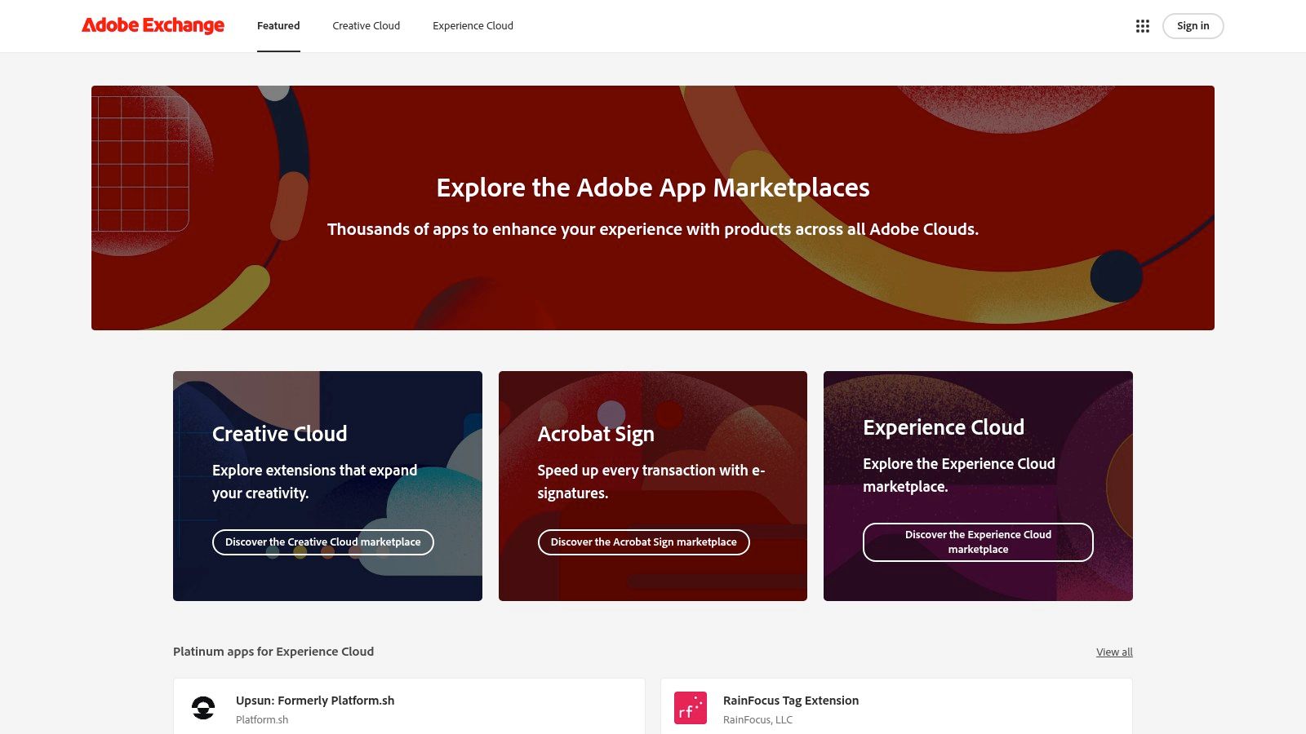Click the Platinum apps for Experience Cloud heading
This screenshot has height=734, width=1306.
(x=273, y=651)
